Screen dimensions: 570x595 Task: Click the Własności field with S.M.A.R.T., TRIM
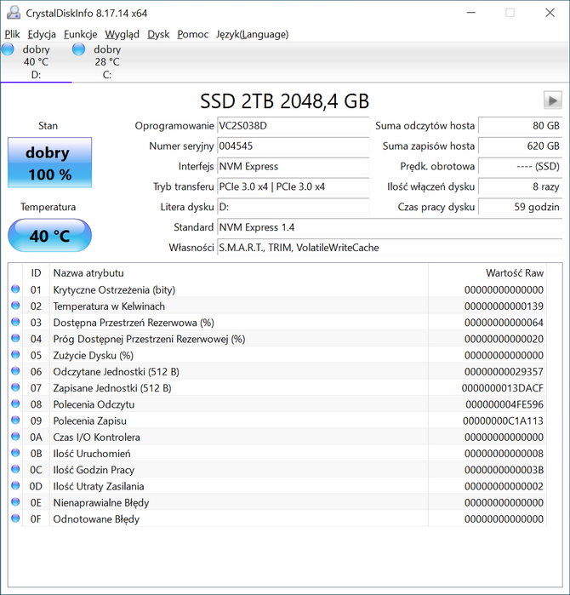pos(390,248)
